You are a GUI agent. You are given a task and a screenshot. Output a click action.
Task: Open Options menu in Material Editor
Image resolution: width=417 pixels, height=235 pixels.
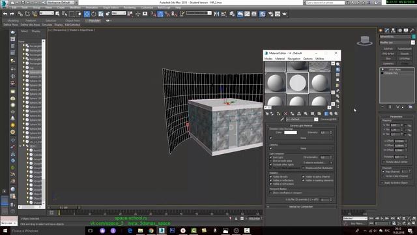[308, 59]
